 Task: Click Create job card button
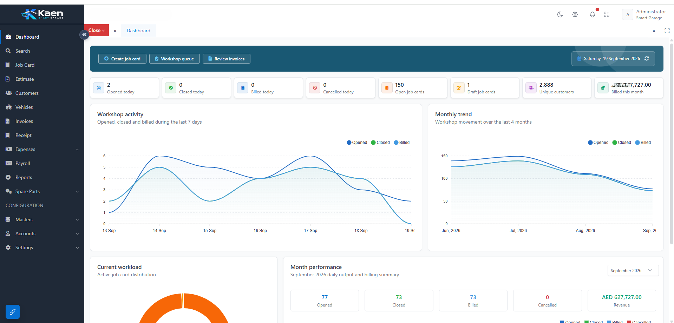(122, 59)
